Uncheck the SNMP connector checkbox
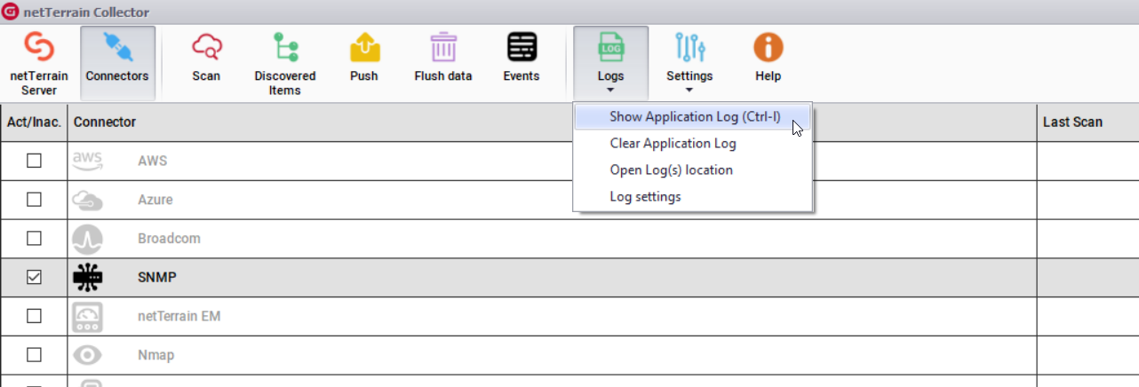This screenshot has width=1139, height=387. [x=34, y=277]
